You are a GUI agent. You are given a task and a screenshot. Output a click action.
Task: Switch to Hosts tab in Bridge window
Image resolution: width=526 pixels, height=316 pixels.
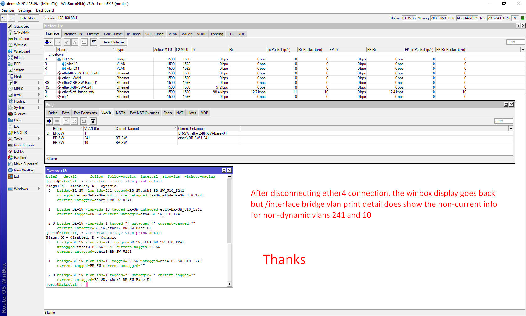coord(192,113)
